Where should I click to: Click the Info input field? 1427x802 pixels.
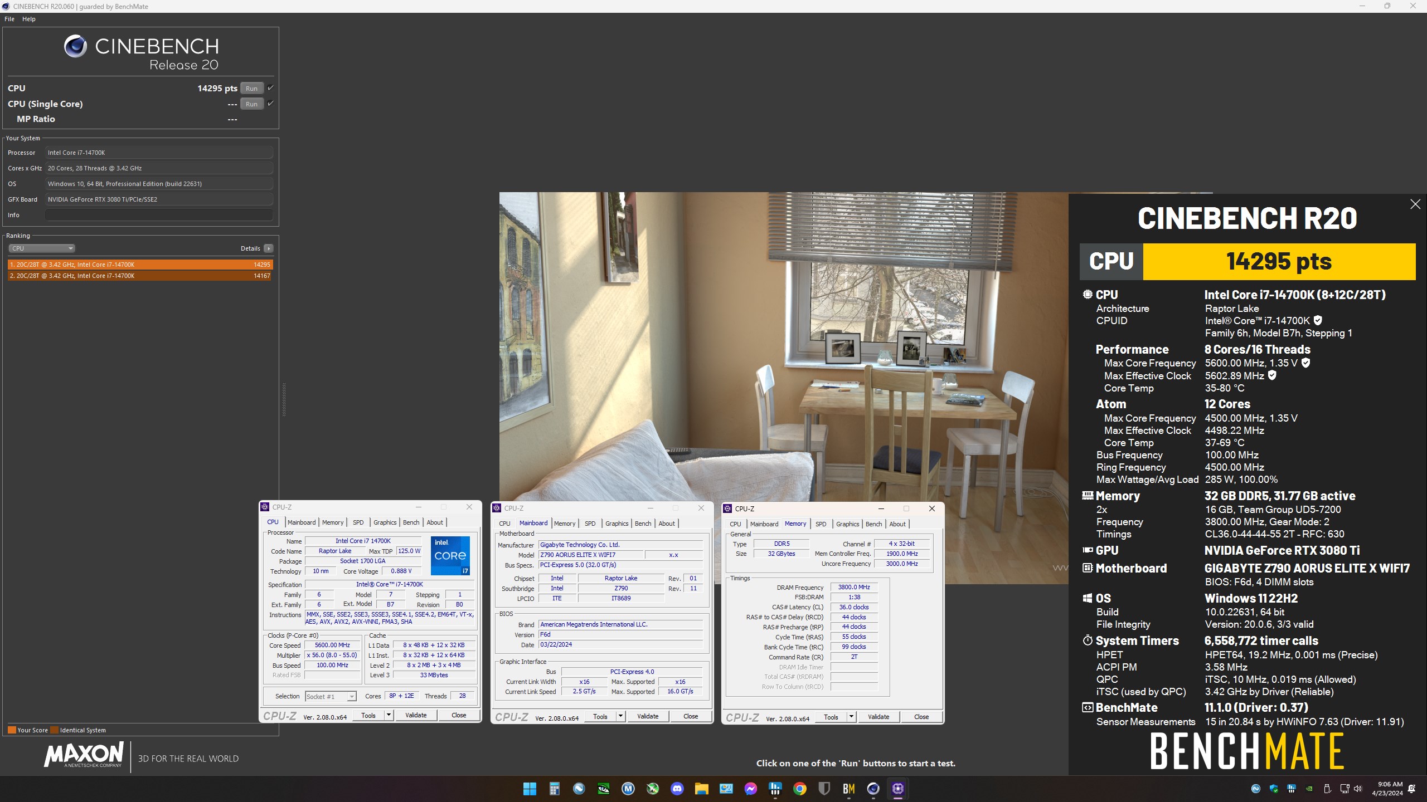coord(159,215)
